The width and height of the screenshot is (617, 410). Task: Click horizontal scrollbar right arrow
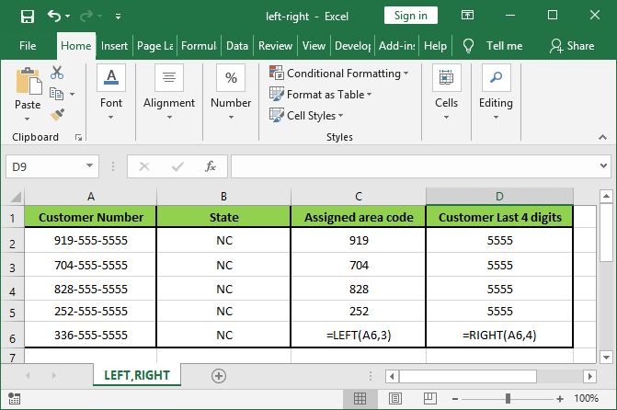[589, 376]
